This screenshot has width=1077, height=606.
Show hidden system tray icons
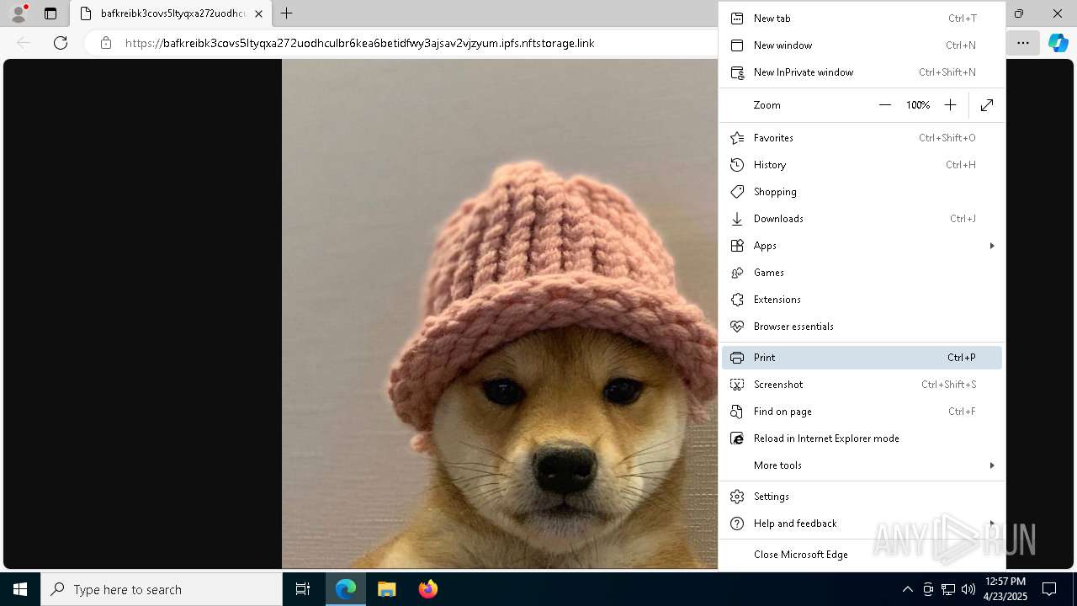[x=907, y=589]
